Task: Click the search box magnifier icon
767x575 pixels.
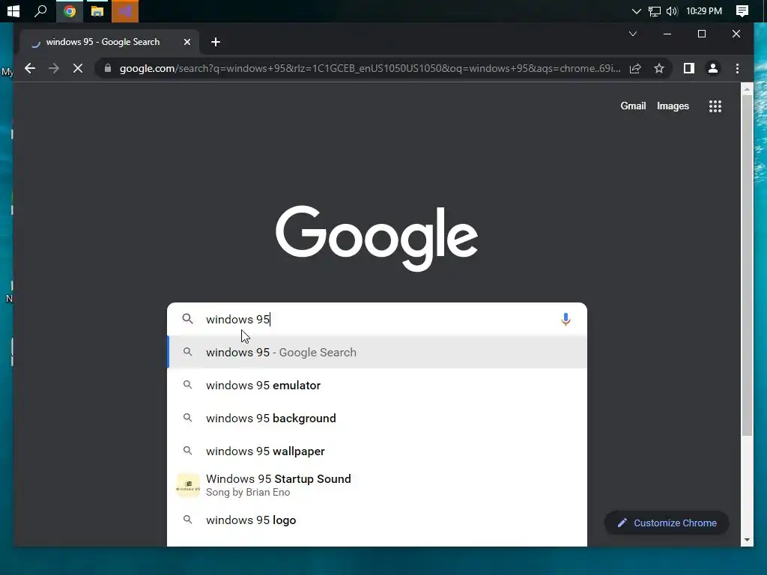Action: (187, 319)
